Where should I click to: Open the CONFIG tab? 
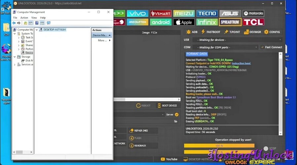272,32
